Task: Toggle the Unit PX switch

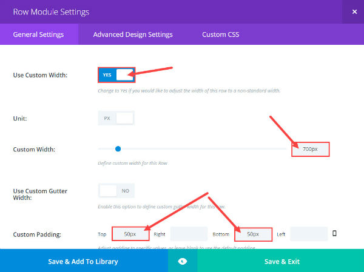Action: tap(116, 118)
